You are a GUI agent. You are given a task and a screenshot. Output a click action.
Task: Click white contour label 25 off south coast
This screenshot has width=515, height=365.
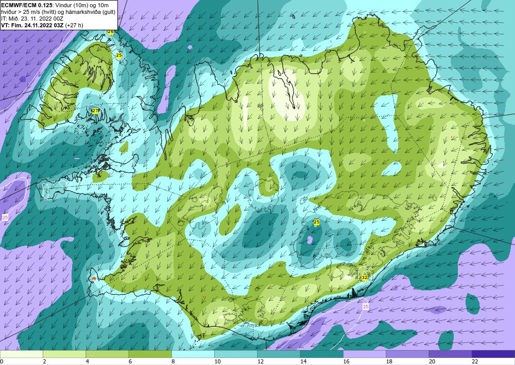coord(366,307)
